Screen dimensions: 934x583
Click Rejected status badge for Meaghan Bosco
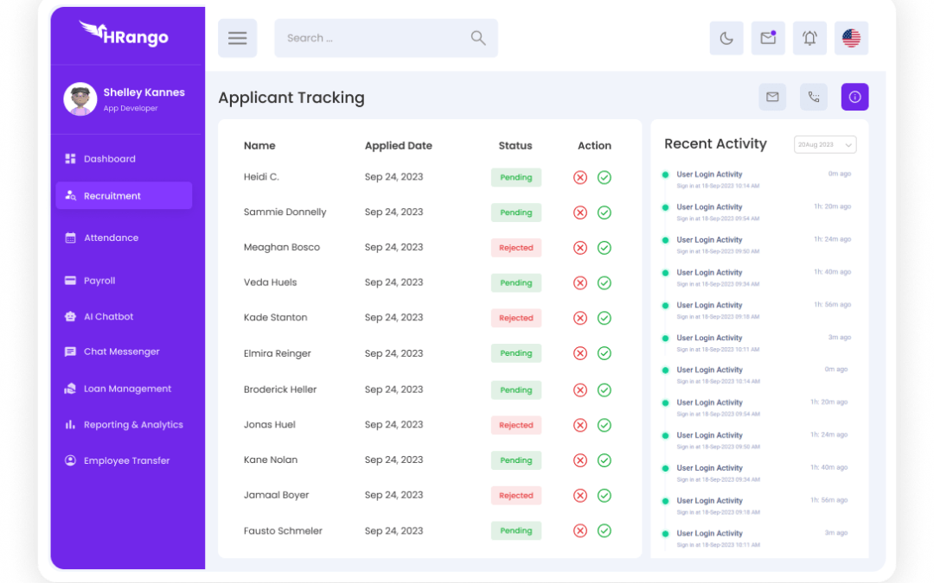tap(516, 248)
